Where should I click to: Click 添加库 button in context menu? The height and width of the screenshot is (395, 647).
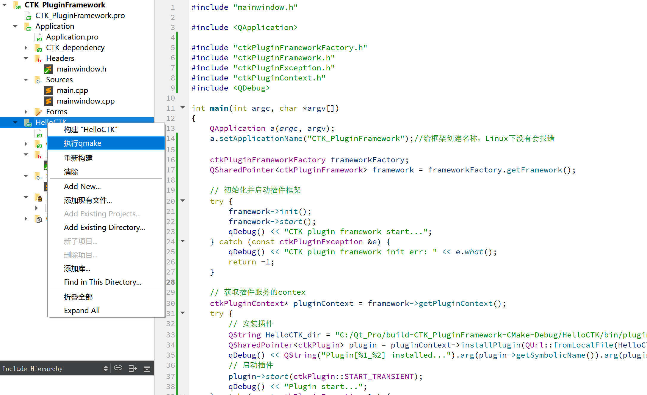[76, 268]
